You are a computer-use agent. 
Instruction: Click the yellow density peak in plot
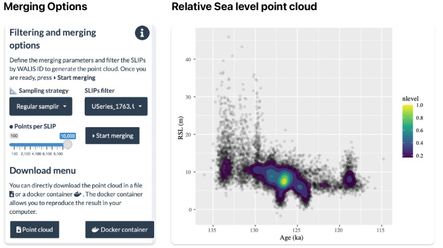pyautogui.click(x=284, y=180)
